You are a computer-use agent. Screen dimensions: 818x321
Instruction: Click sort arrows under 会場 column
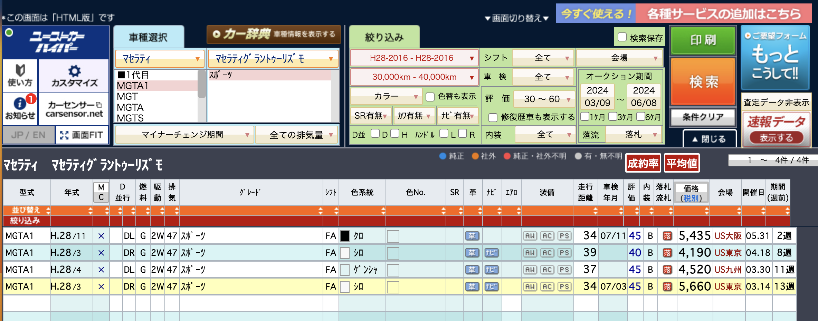[739, 211]
